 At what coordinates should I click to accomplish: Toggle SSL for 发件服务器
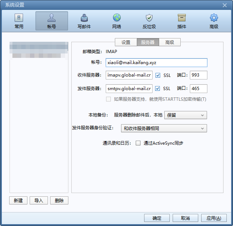[x=158, y=89]
